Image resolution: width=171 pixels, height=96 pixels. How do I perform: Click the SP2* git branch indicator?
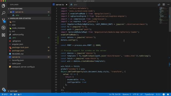click(x=5, y=94)
